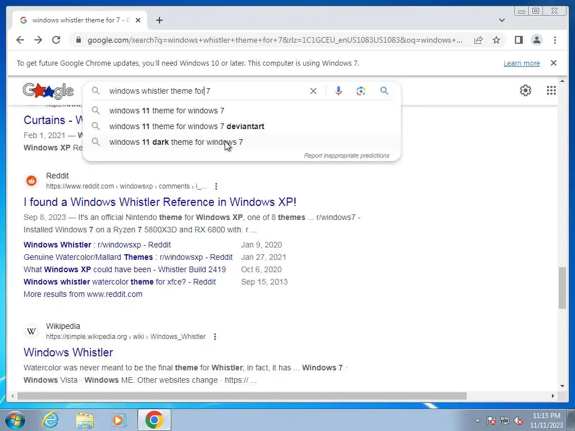Click the page scroll-down arrow
This screenshot has width=575, height=431.
(563, 386)
